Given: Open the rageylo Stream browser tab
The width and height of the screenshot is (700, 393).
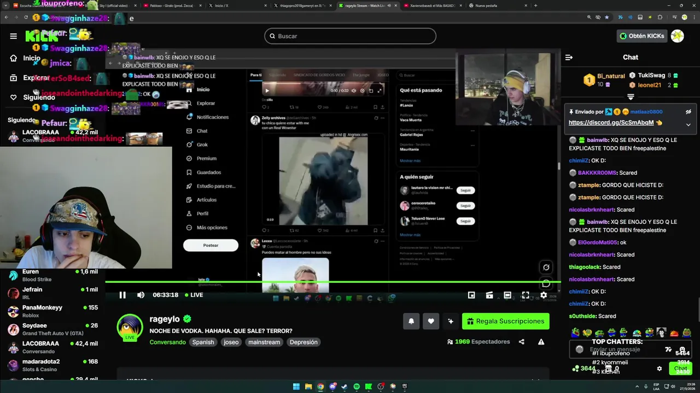Looking at the screenshot, I should [368, 5].
